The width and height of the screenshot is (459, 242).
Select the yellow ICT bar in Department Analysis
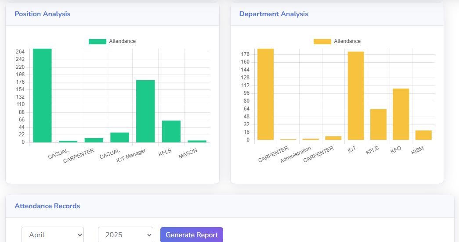pos(356,96)
